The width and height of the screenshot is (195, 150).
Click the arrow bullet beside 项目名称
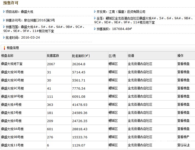(x=4, y=12)
